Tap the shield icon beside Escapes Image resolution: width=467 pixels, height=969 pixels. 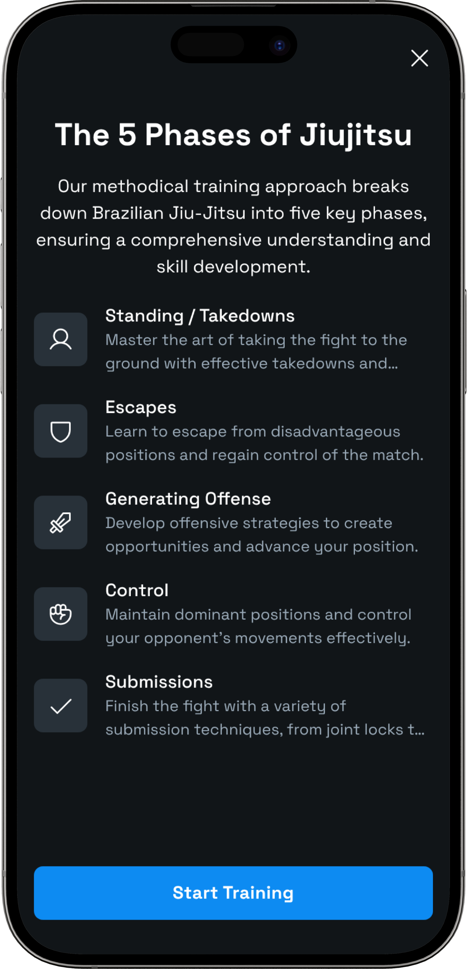pos(61,431)
